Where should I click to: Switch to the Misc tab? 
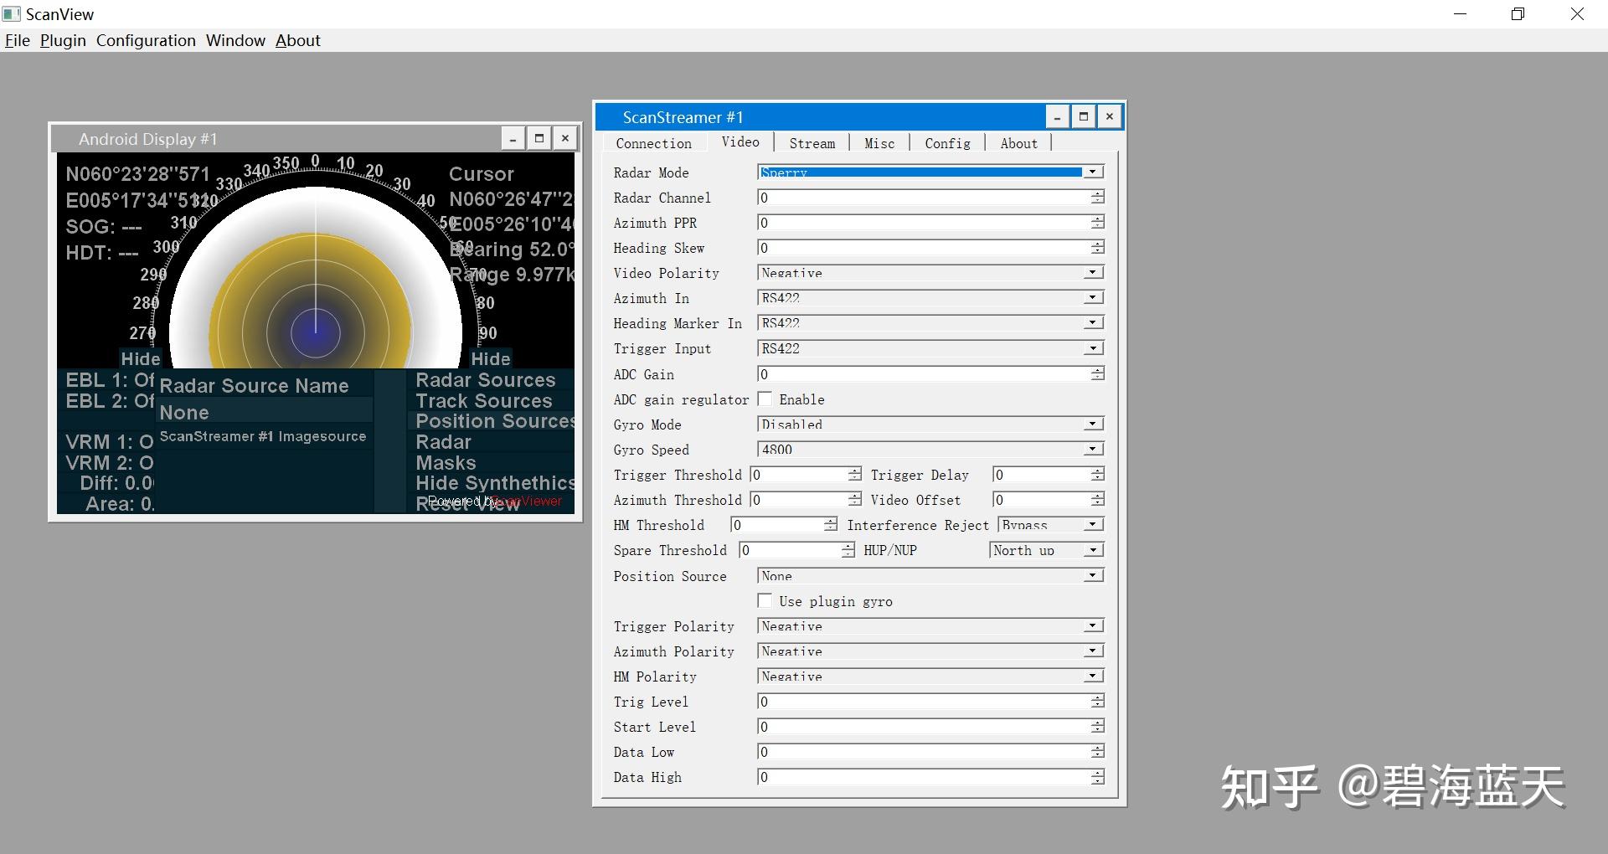[x=879, y=143]
